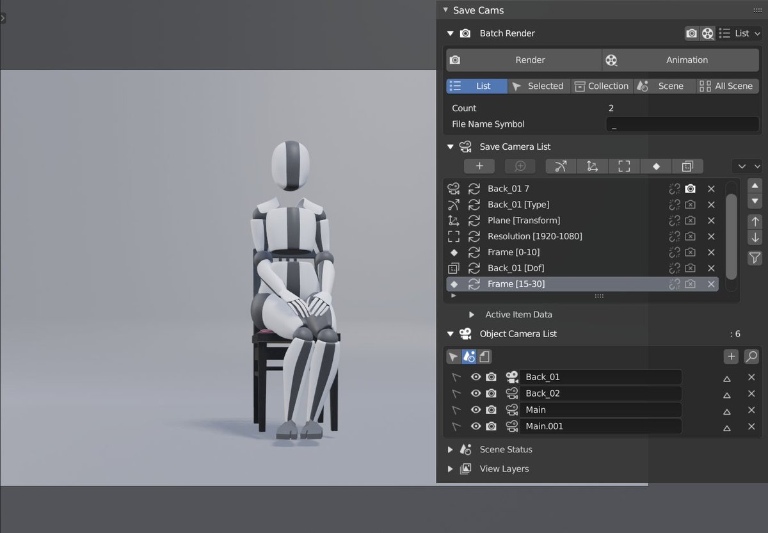Add a camera in Object Camera List
768x533 pixels.
731,356
